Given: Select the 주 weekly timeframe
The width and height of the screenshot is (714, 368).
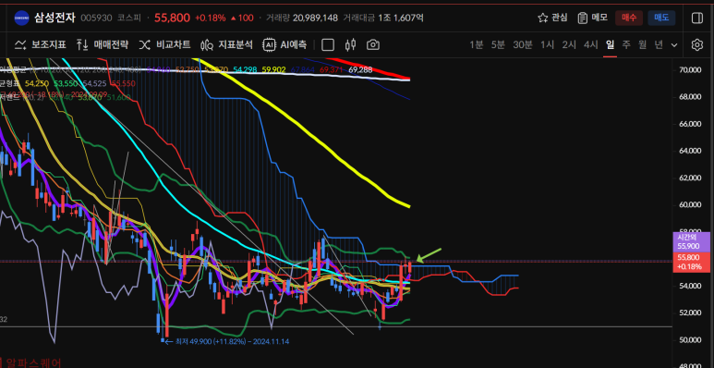Looking at the screenshot, I should [x=626, y=44].
